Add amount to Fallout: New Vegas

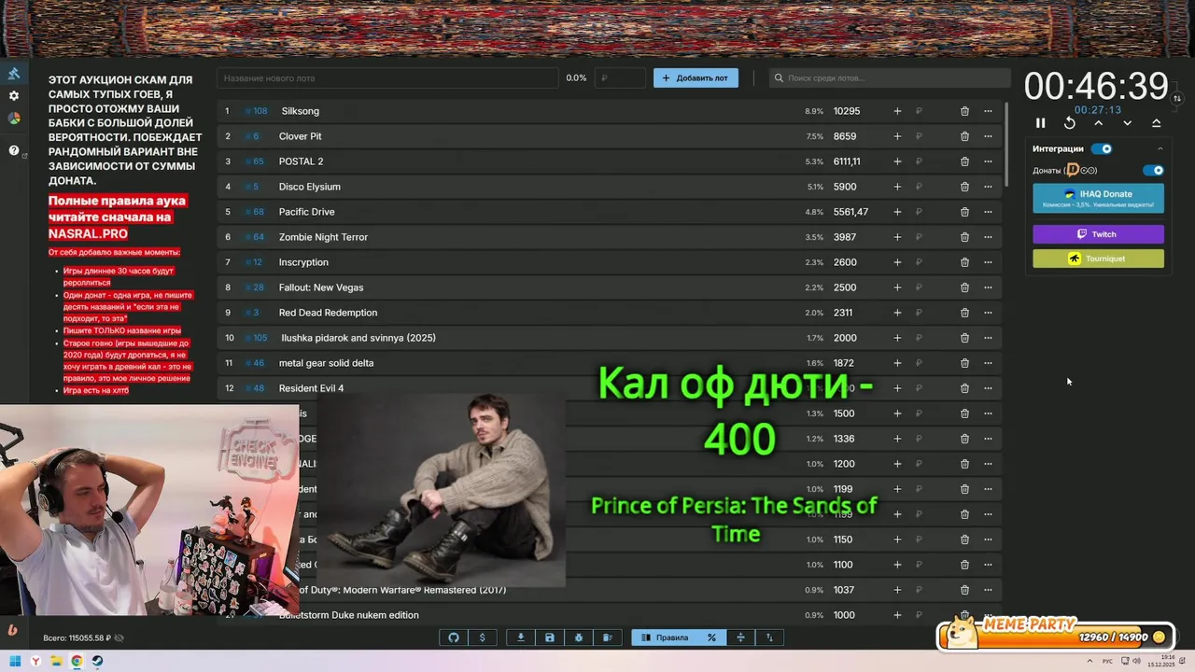tap(897, 287)
